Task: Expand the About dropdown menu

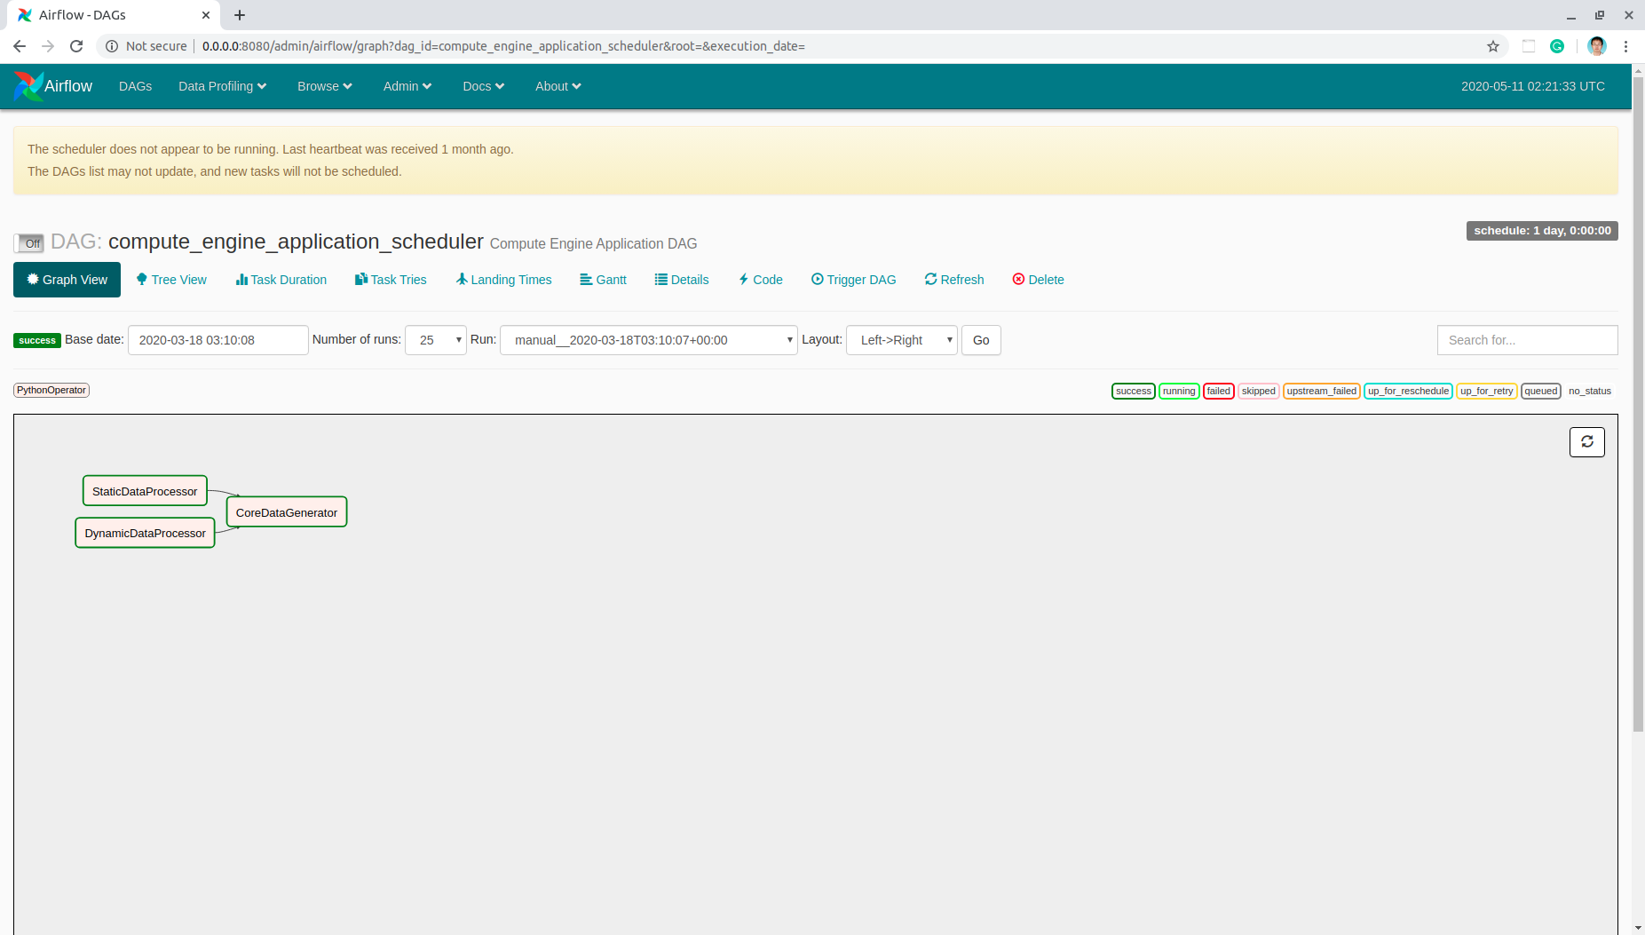Action: tap(558, 86)
